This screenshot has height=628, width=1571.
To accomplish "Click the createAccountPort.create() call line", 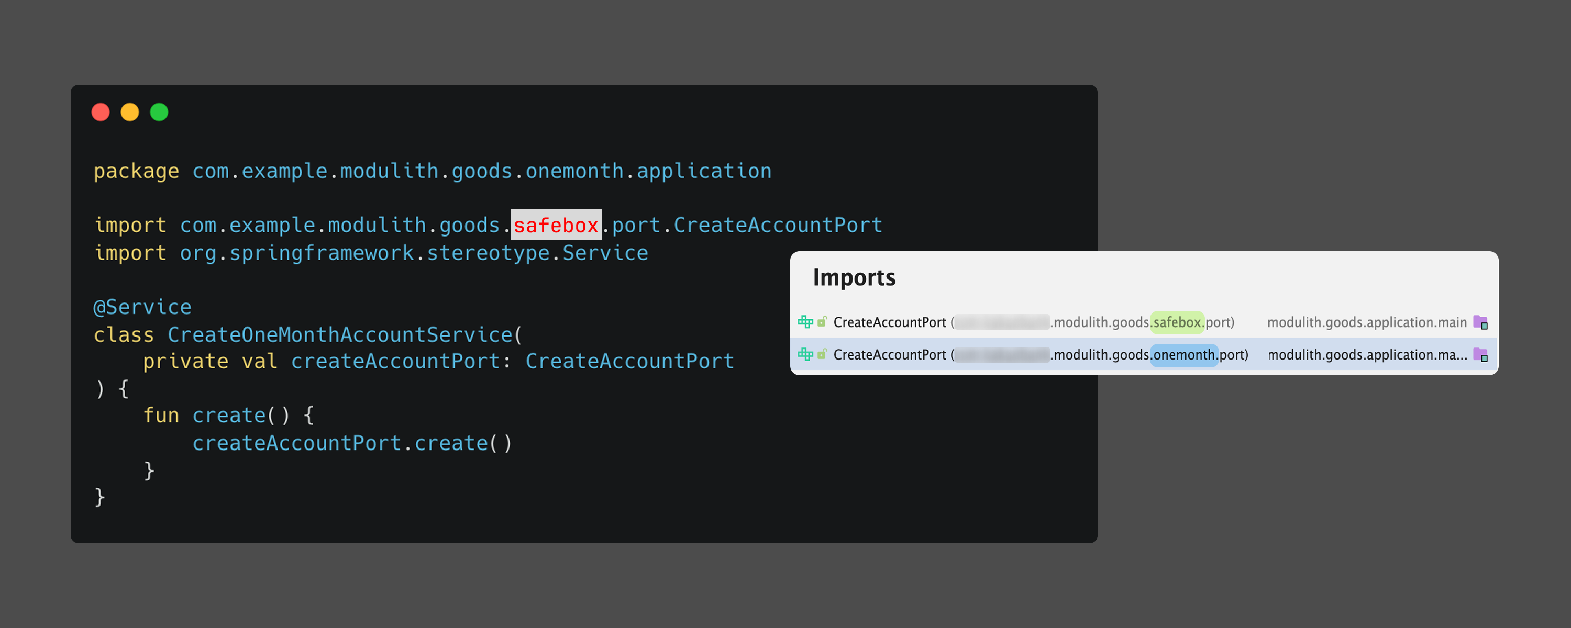I will point(352,443).
